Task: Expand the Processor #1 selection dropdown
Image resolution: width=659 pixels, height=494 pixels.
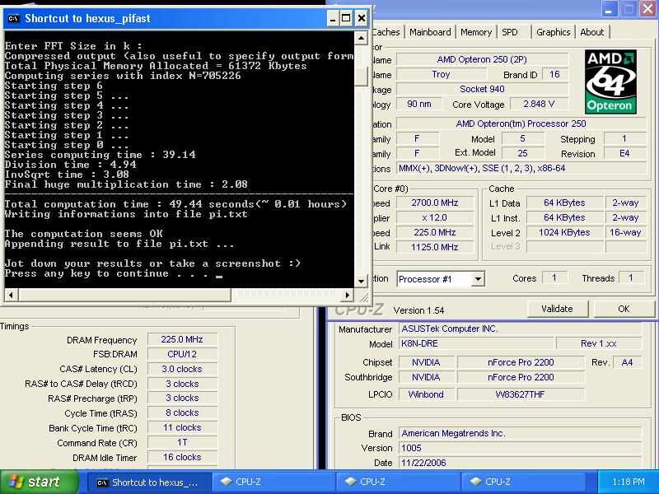Action: coord(478,279)
